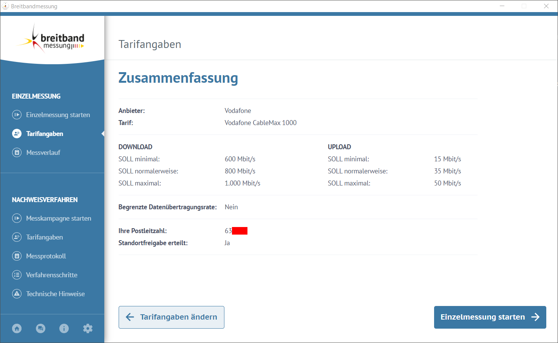Open Messkampagne starten in the sidebar
Image resolution: width=558 pixels, height=343 pixels.
(x=59, y=218)
